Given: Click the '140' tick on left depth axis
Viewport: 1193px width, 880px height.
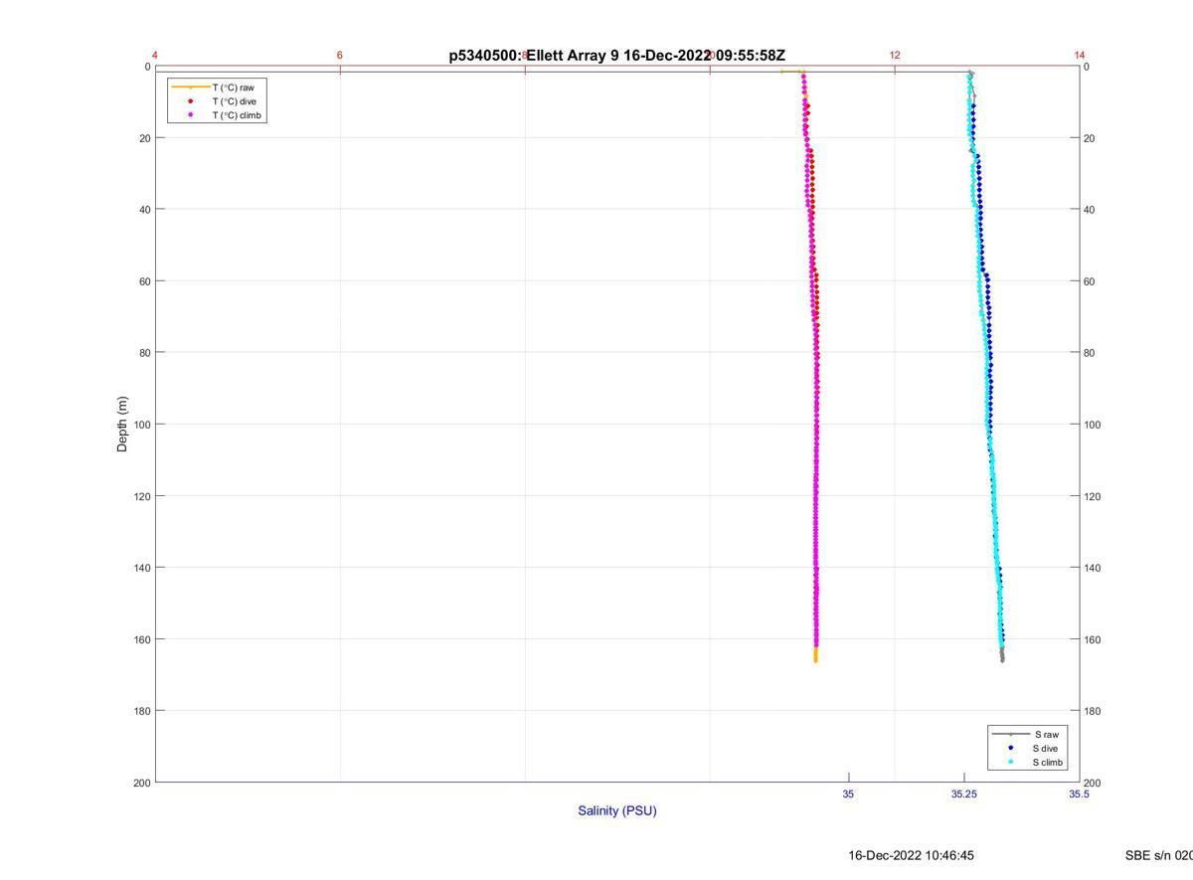Looking at the screenshot, I should [x=141, y=568].
